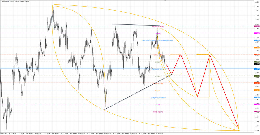Select the blue MN1PIVOT H4RES H1RES label
Screen dimensions: 260x135
(158, 41)
